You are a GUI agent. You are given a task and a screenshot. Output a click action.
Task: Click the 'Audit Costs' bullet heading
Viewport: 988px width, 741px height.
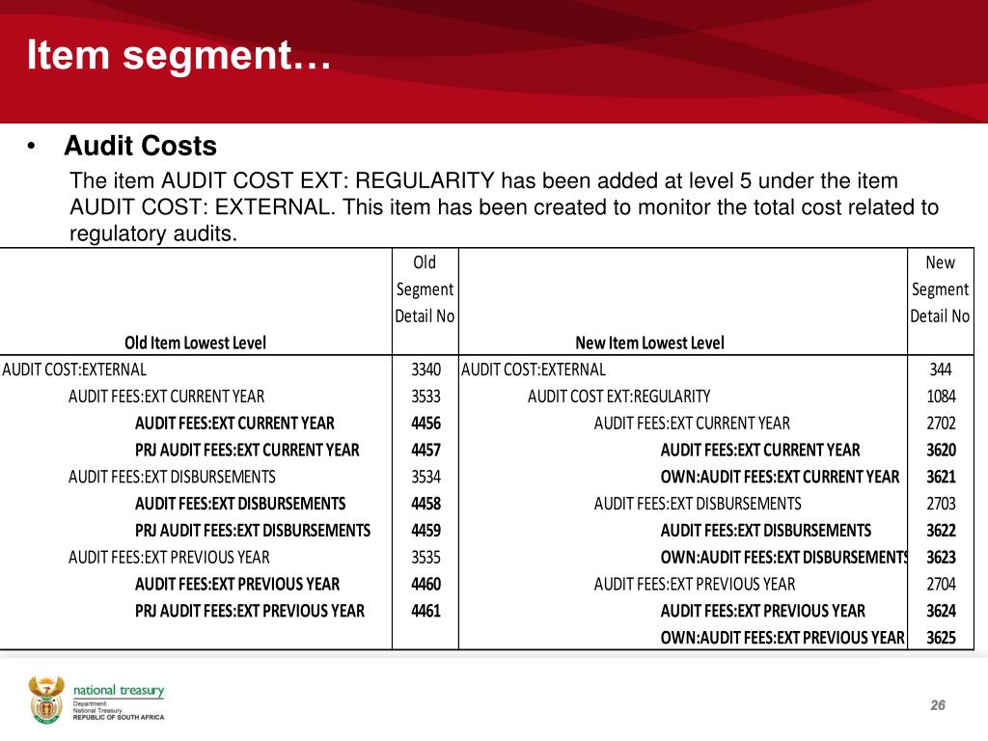pos(140,146)
